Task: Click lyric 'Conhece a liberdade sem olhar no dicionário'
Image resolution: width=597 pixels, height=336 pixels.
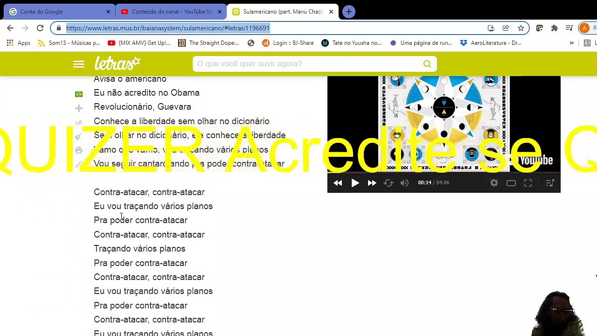Action: pos(181,121)
